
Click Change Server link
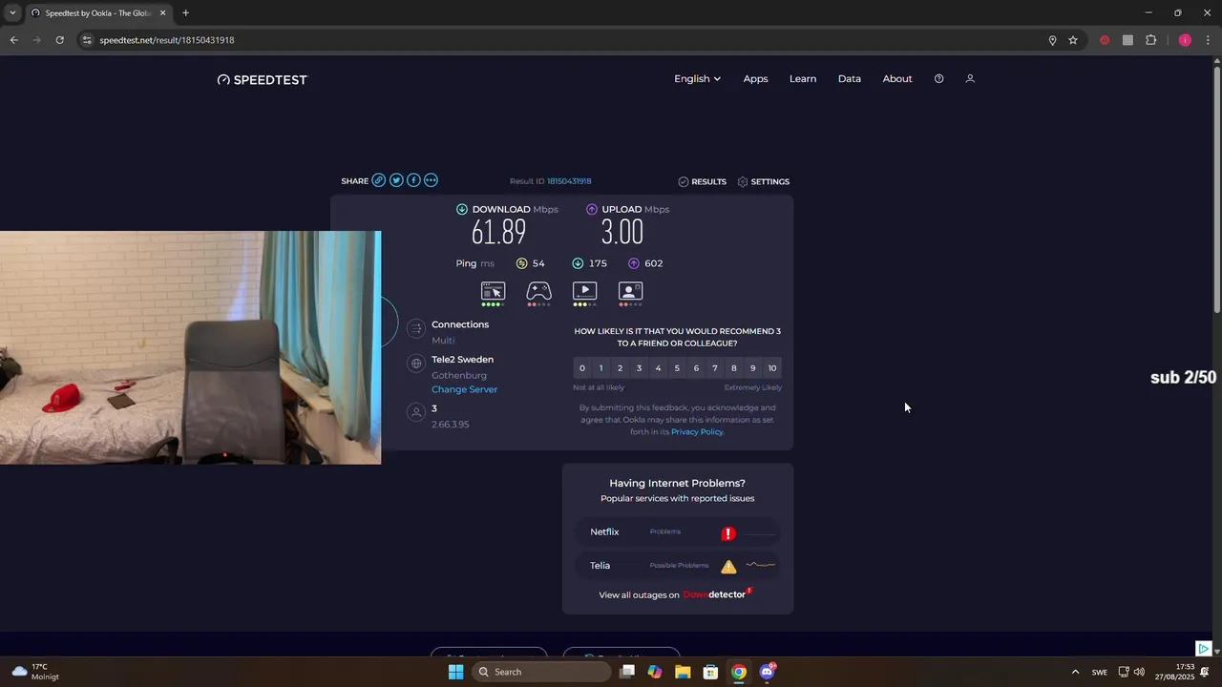point(464,389)
